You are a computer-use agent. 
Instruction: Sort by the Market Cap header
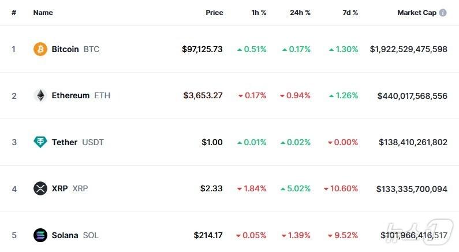click(416, 13)
